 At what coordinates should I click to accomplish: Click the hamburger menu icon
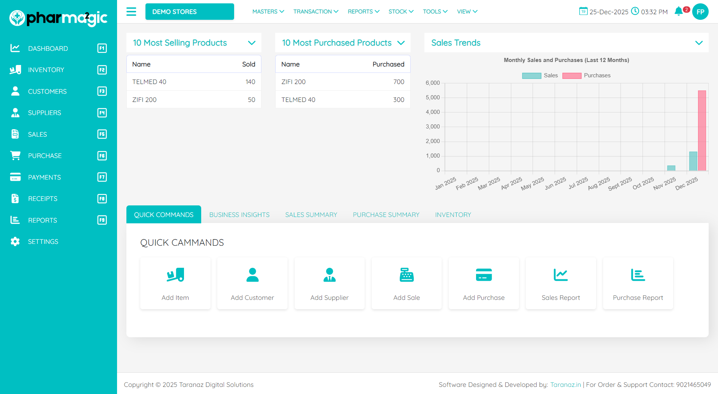(131, 12)
